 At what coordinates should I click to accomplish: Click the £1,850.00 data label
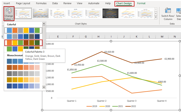[72, 69]
